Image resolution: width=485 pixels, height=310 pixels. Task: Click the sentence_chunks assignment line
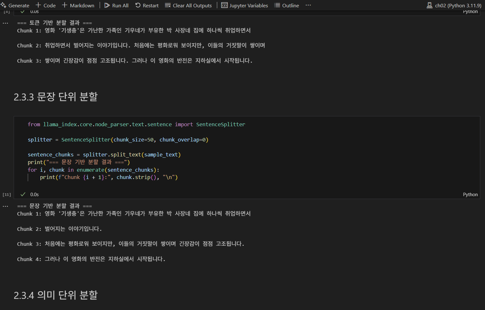pyautogui.click(x=104, y=155)
